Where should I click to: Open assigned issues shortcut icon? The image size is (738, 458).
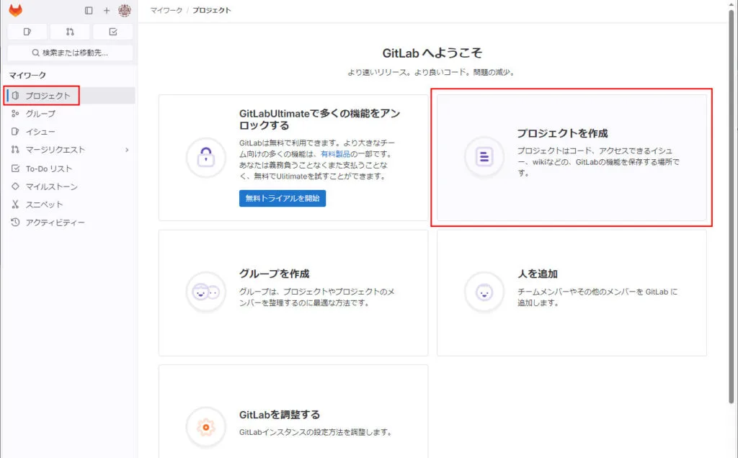point(27,32)
